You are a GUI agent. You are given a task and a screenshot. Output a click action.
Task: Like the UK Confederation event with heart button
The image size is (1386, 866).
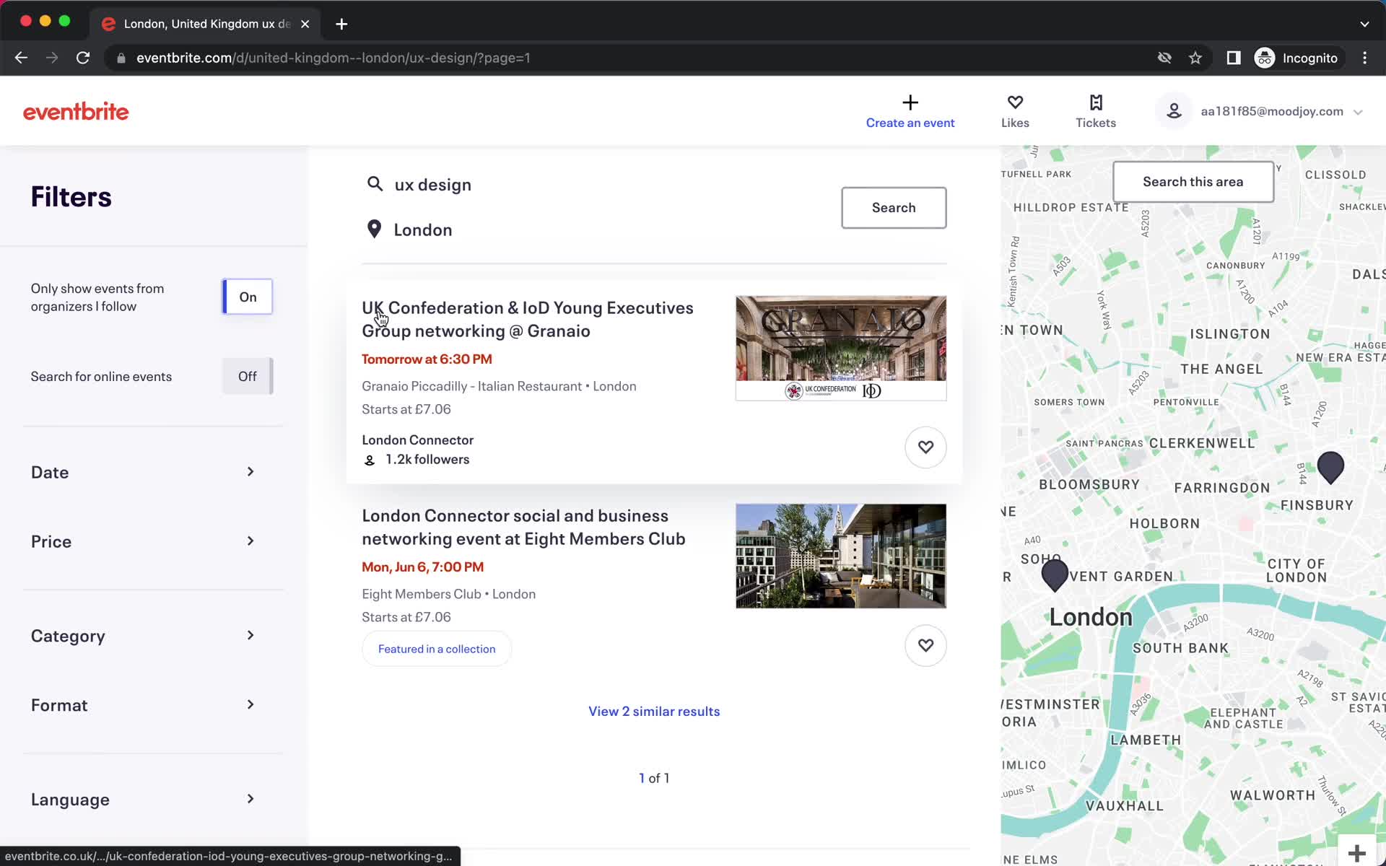[x=925, y=447]
